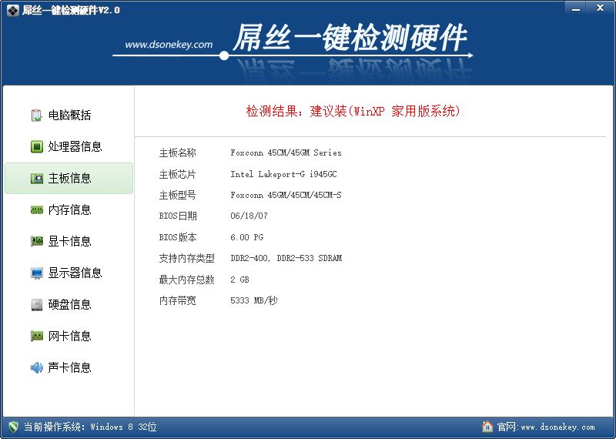
Task: Click the 内存带宽 label
Action: (177, 300)
